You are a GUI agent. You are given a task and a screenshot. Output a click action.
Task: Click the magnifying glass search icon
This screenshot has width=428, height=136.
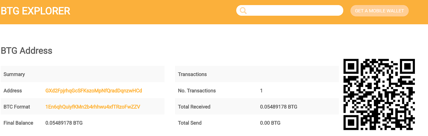tap(243, 11)
